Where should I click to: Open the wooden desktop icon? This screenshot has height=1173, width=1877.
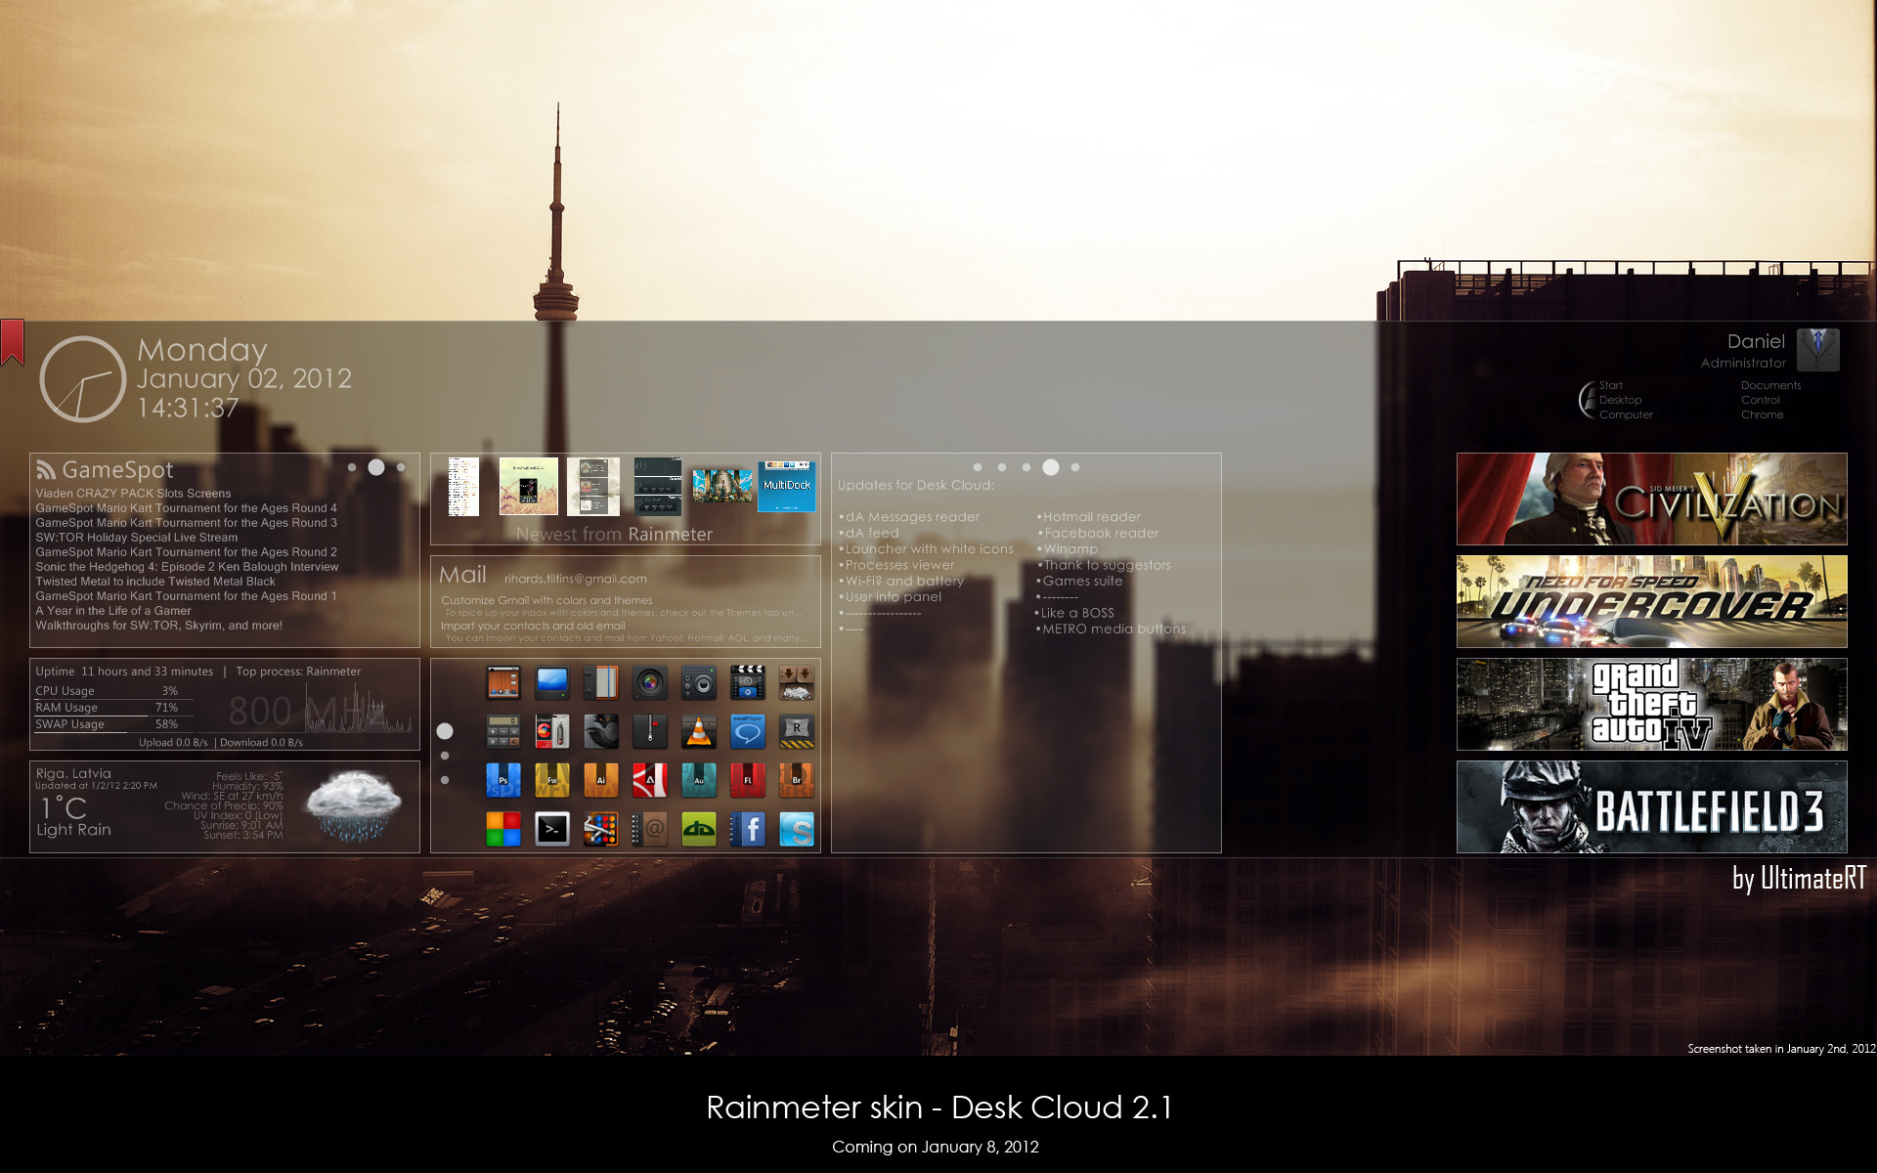[503, 682]
